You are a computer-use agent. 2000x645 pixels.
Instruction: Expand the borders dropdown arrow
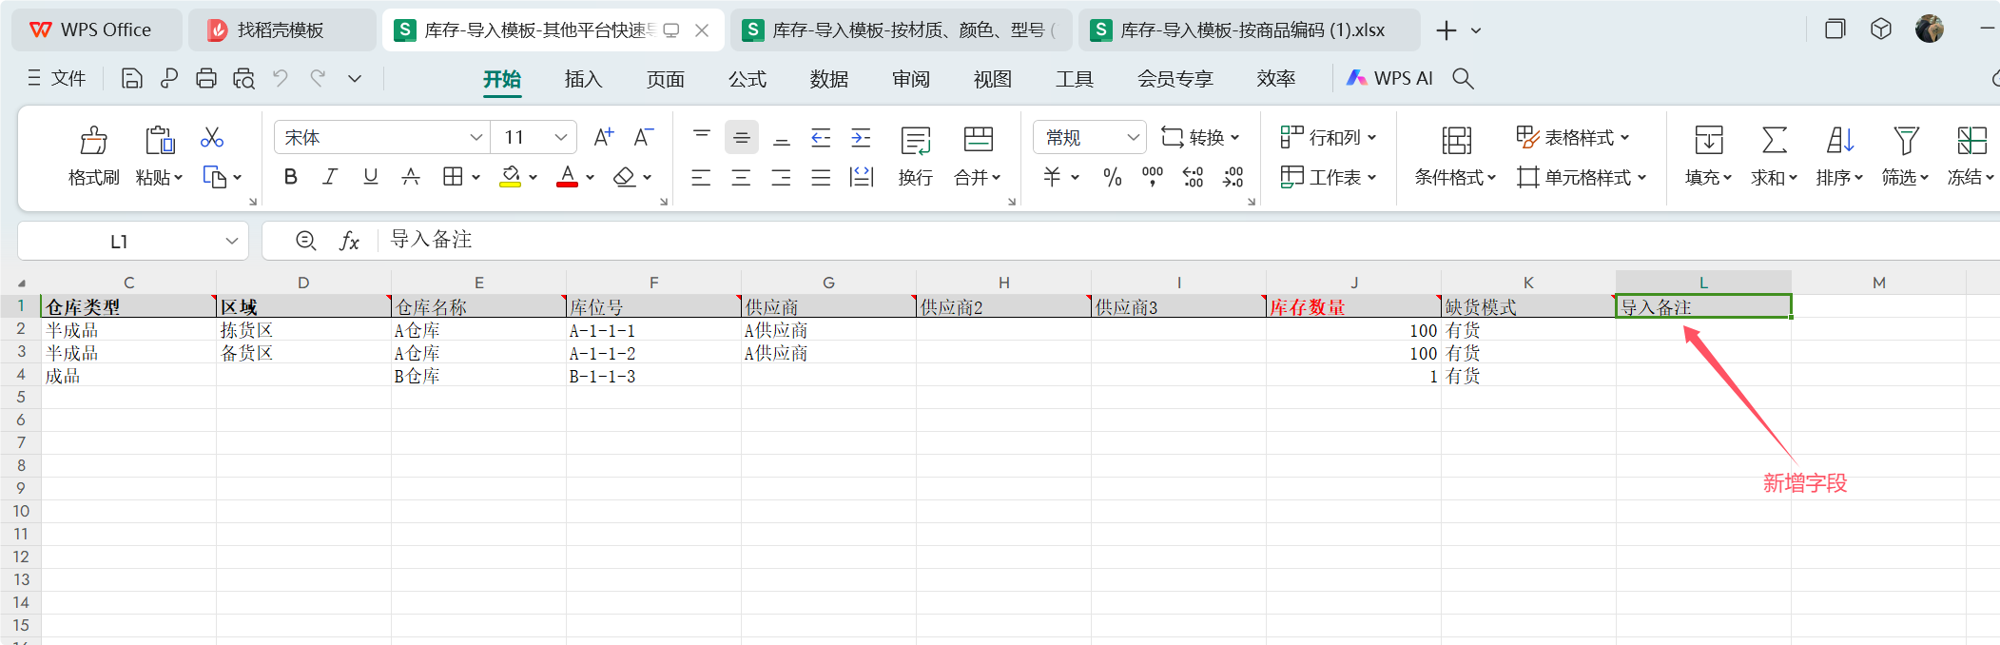coord(476,177)
